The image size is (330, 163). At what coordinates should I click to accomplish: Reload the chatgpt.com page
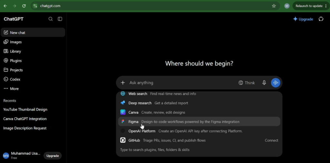[24, 6]
